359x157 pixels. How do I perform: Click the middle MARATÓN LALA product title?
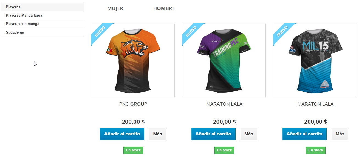pos(224,104)
